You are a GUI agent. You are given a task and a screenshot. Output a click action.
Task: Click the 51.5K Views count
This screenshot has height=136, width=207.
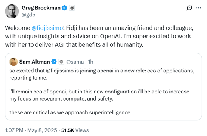pyautogui.click(x=75, y=130)
